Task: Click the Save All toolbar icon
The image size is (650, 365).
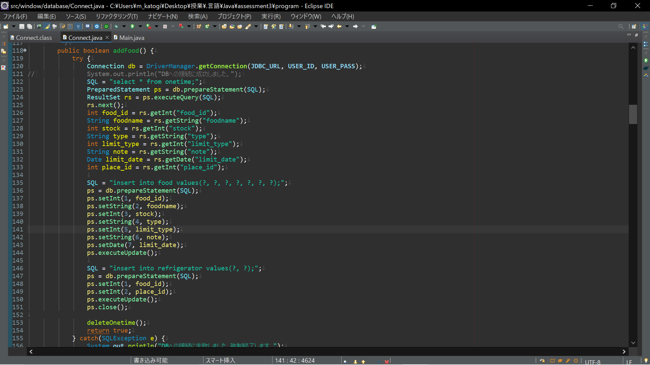Action: [x=29, y=26]
